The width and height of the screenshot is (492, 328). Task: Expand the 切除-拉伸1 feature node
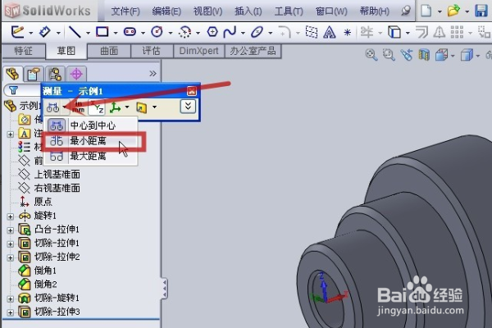coord(10,244)
